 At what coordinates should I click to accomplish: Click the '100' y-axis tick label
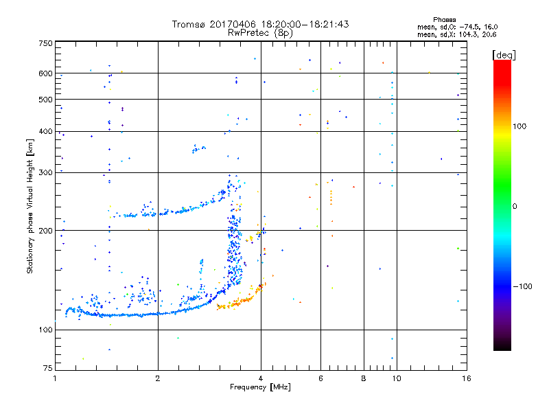pyautogui.click(x=45, y=330)
